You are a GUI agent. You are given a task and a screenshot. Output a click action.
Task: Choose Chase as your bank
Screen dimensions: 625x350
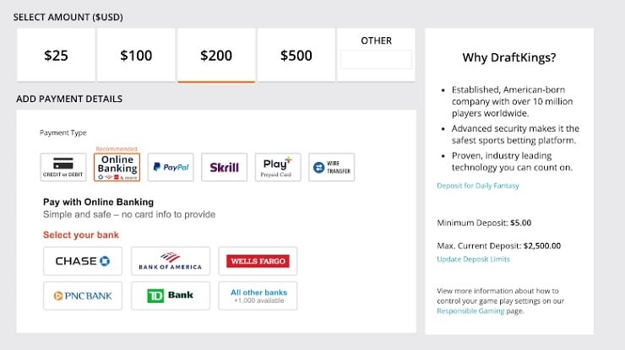(83, 261)
